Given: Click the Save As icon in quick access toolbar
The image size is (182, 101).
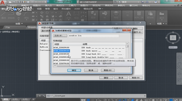Looking at the screenshot, I should click(24, 2).
